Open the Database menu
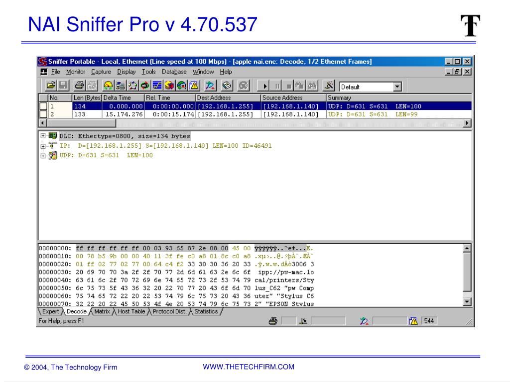This screenshot has height=382, width=510. (x=174, y=72)
